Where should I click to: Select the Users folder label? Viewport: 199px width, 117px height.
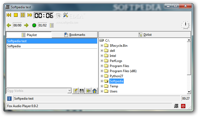(x=114, y=91)
